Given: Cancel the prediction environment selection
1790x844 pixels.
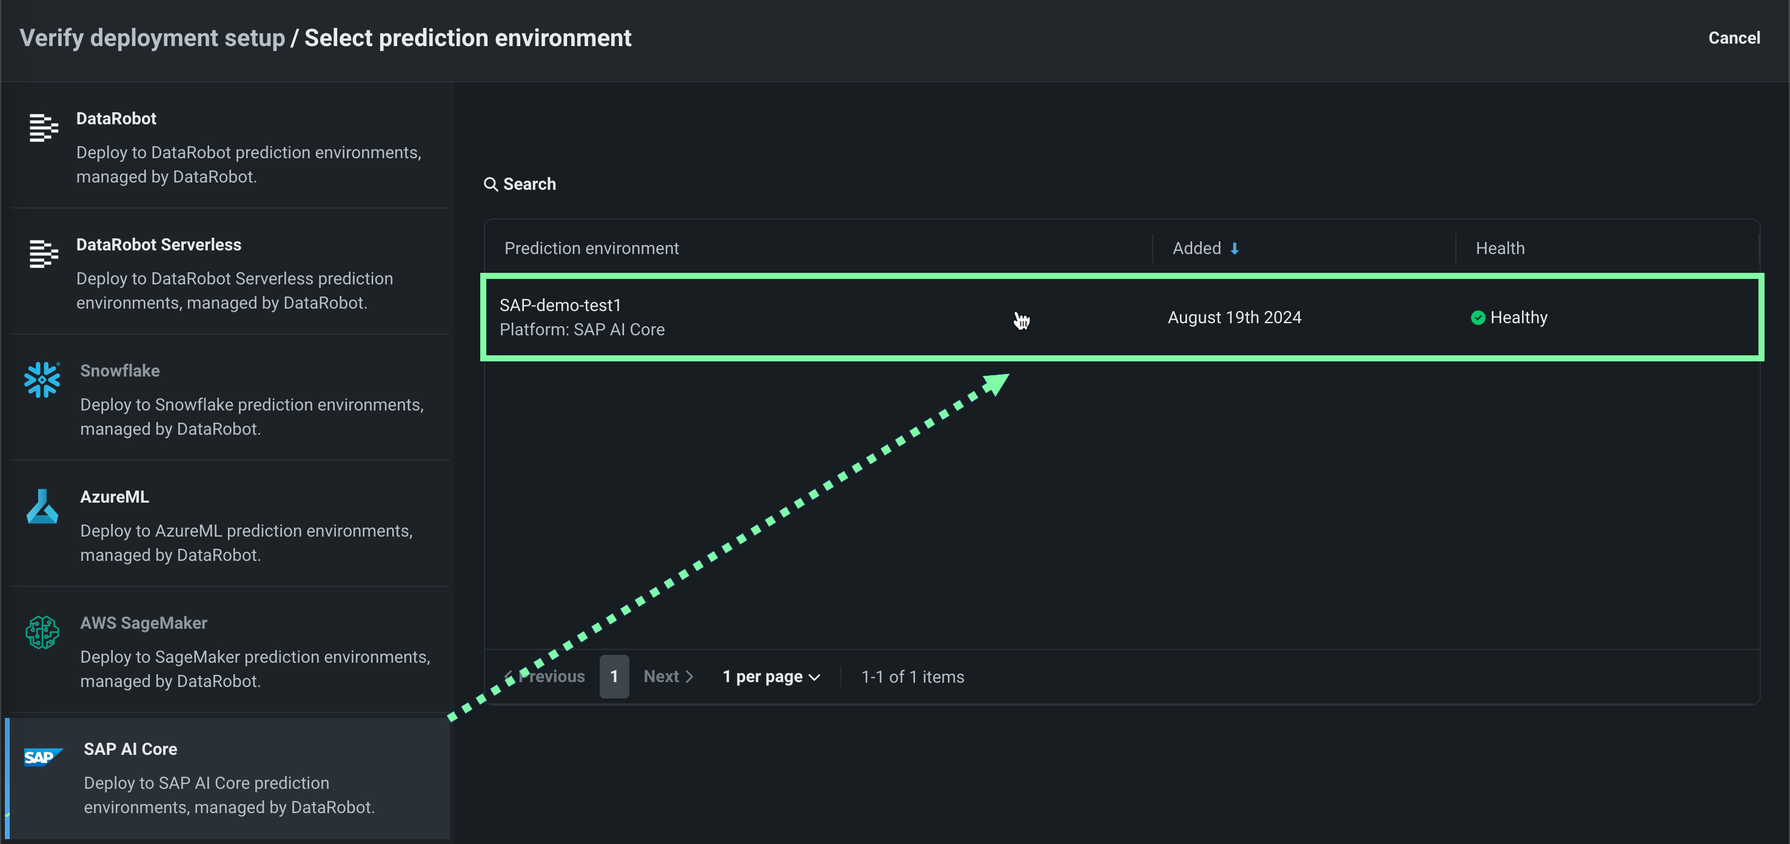Looking at the screenshot, I should [1734, 38].
